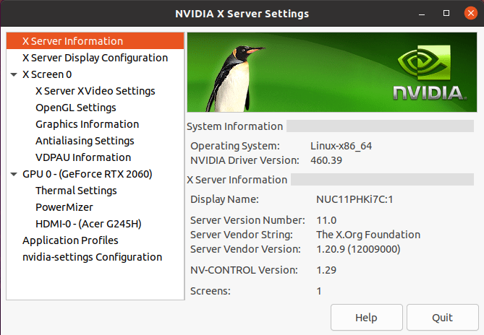Click the NVIDIA eye logo
Screen dimensions: 484x335
(425, 61)
